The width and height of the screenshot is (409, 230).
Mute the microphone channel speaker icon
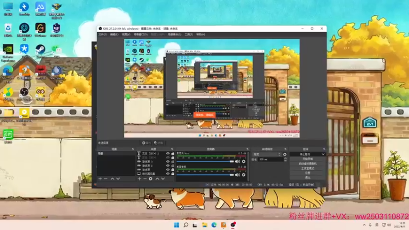pos(237,162)
